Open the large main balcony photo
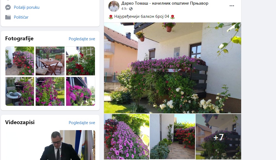Viewport: 276px width, 160px height. pos(173,68)
